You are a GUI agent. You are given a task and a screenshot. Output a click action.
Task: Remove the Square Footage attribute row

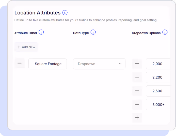19,63
